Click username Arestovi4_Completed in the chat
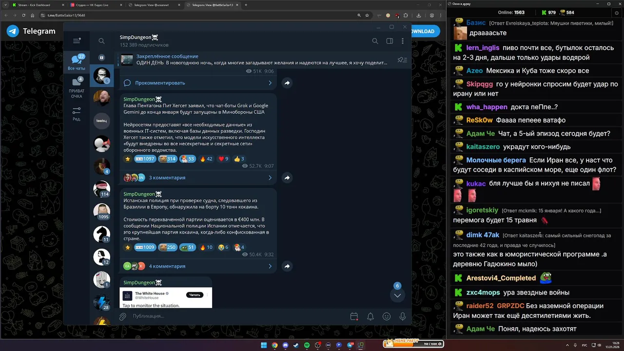Screen dimensions: 624x351 (x=501, y=278)
